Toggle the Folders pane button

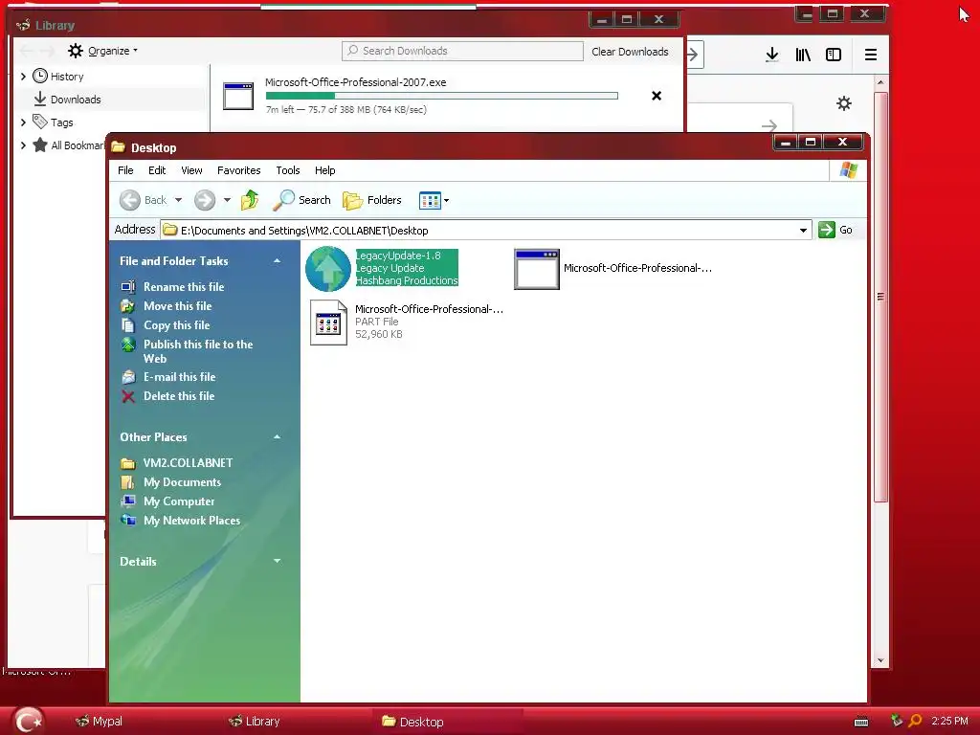[x=372, y=200]
